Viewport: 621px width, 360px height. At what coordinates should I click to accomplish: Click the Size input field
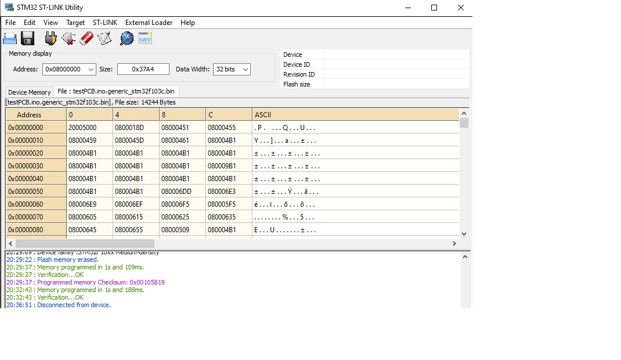143,69
